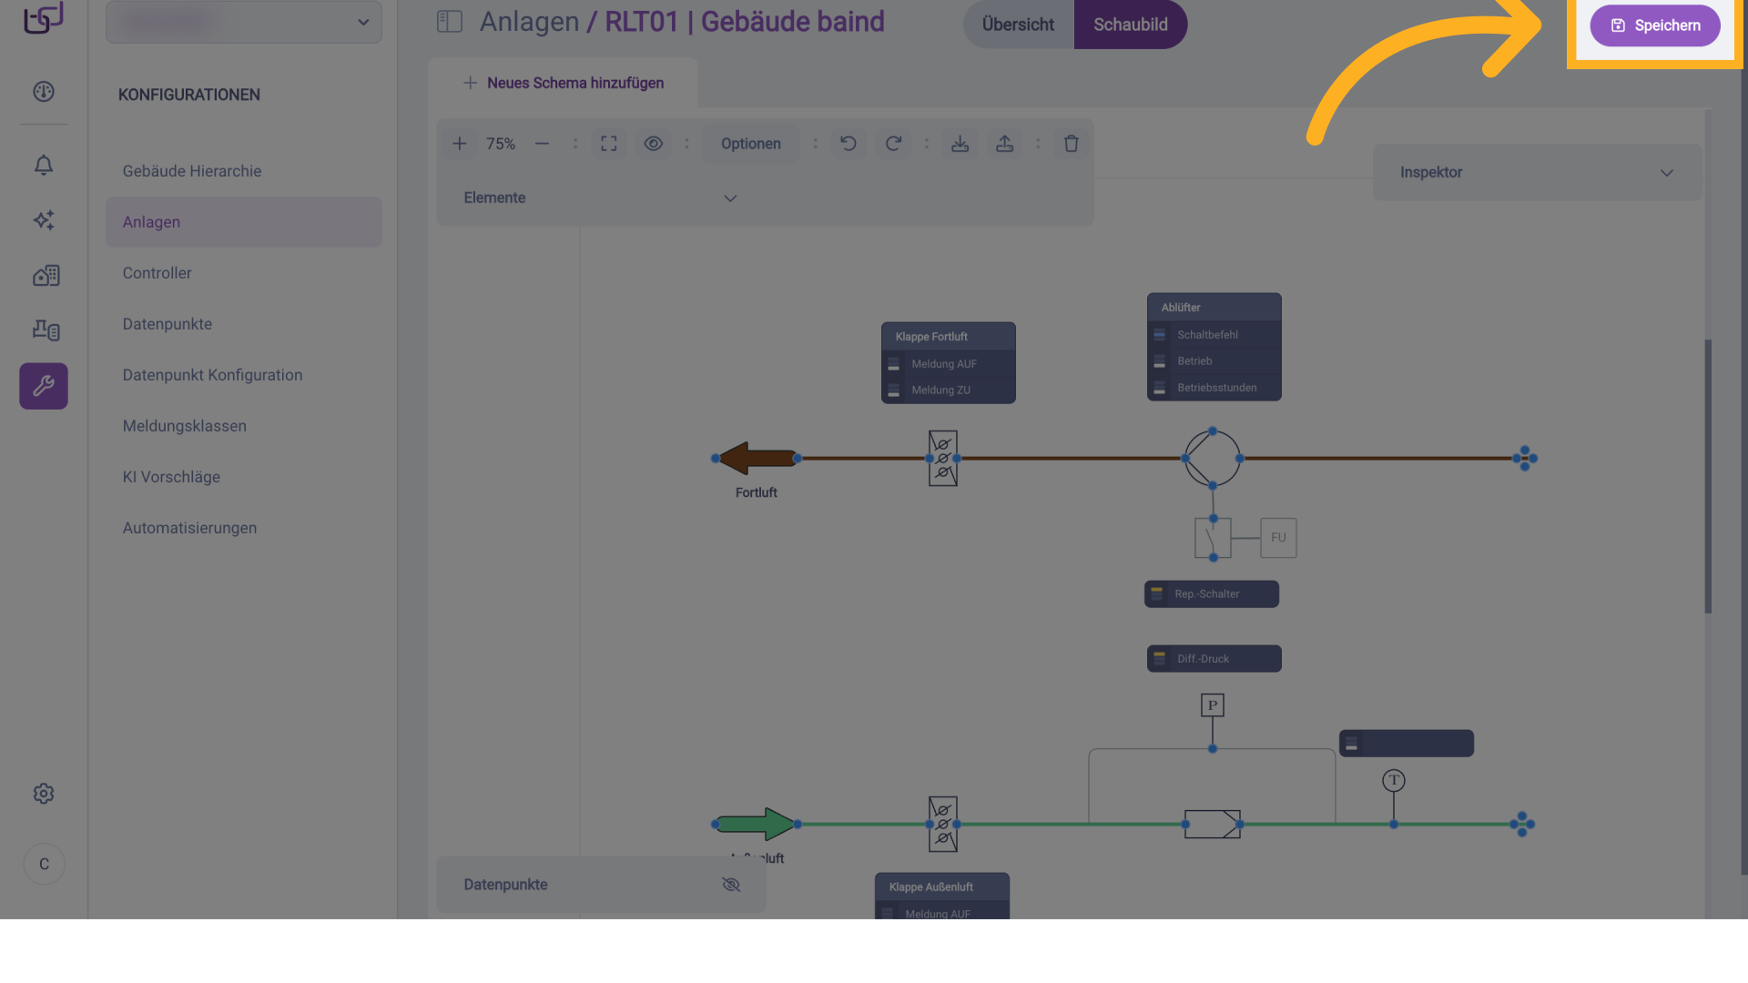Open Datenpunkt Konfiguration menu item
Screen dimensions: 1748x983
click(x=212, y=375)
